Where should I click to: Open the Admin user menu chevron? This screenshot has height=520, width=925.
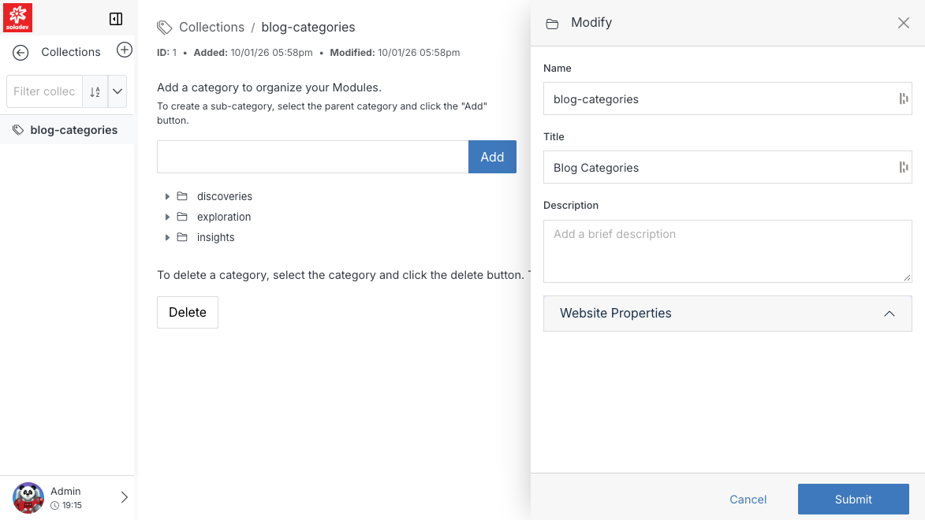(x=125, y=498)
